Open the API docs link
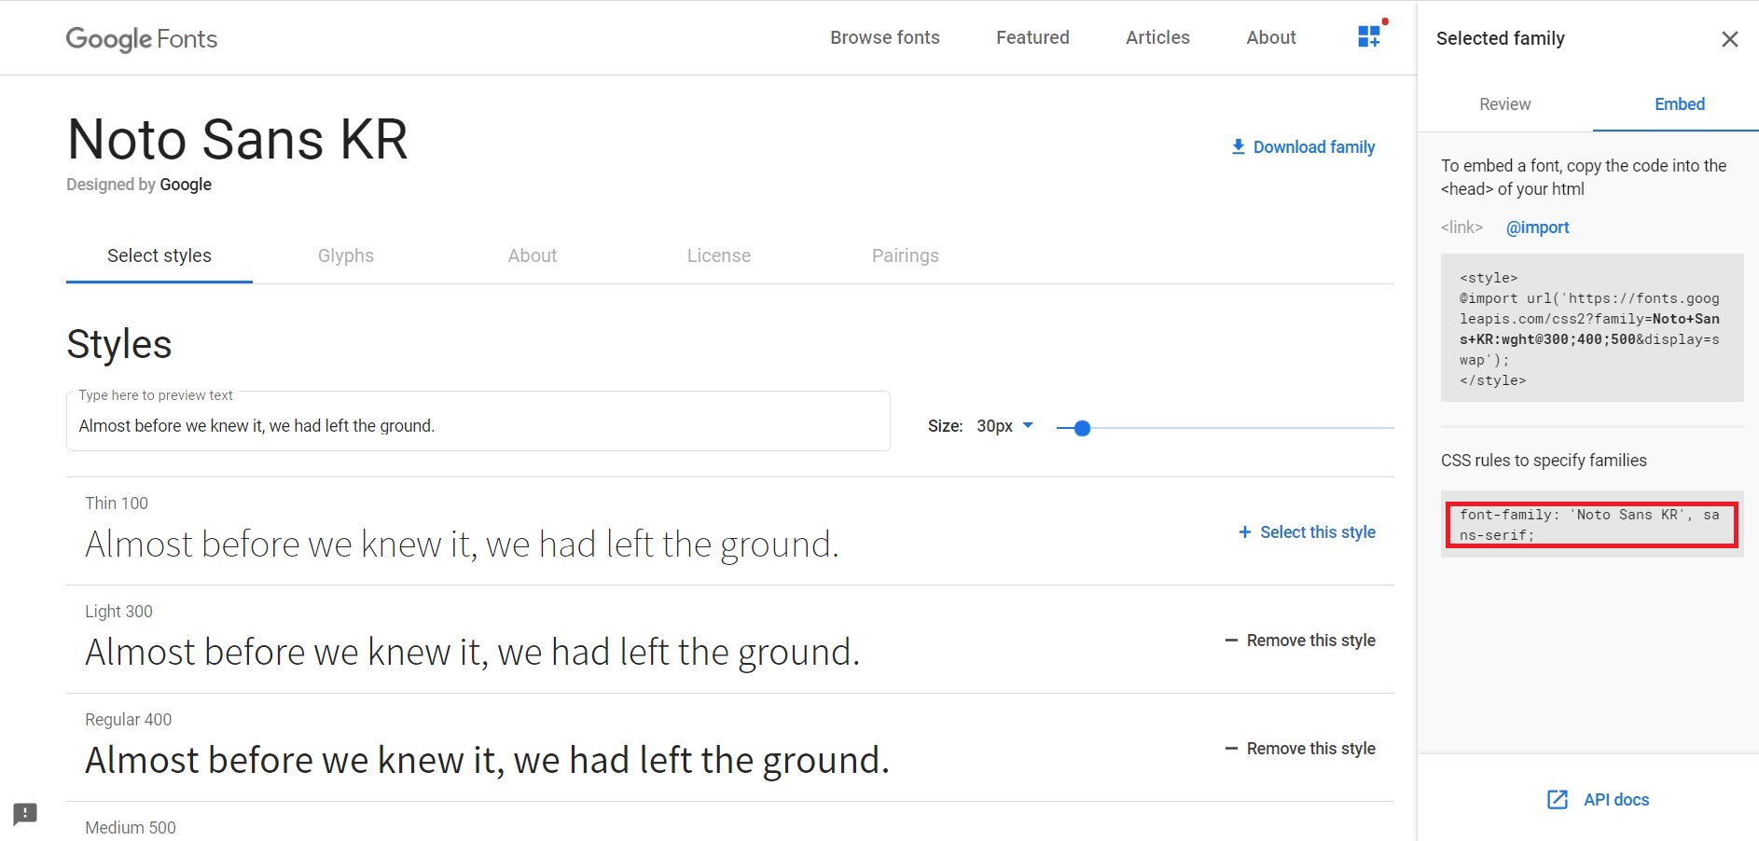1759x841 pixels. point(1599,799)
